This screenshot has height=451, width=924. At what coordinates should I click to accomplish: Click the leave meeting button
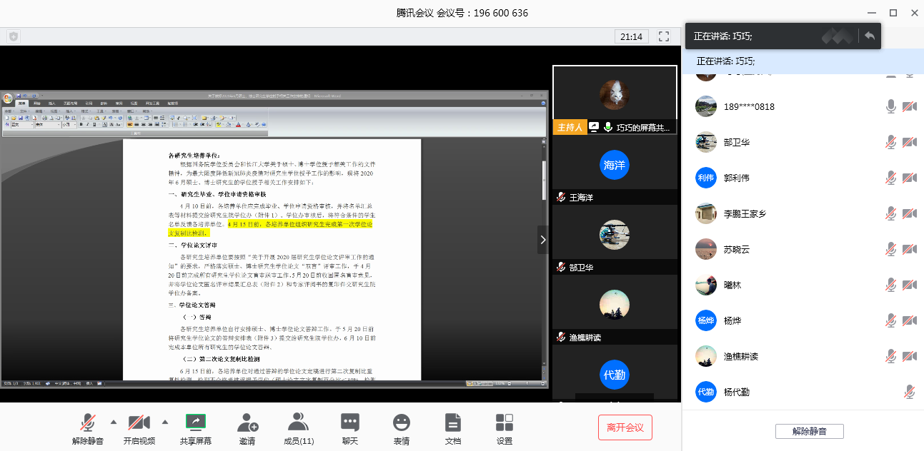tap(625, 427)
